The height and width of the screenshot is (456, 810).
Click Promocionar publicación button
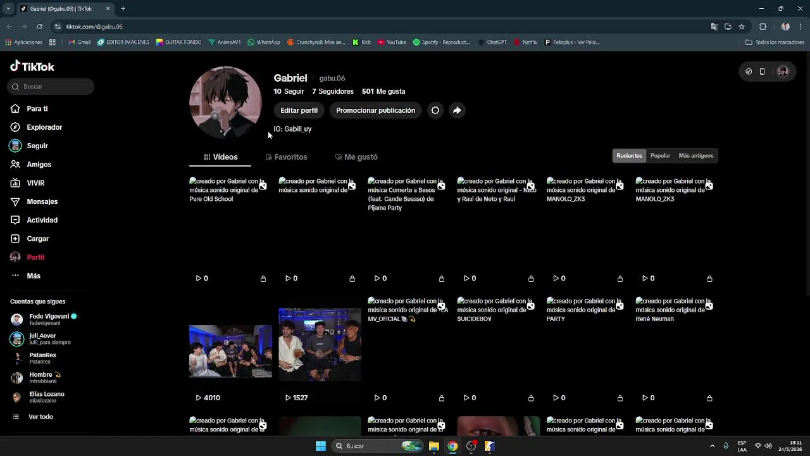[375, 110]
